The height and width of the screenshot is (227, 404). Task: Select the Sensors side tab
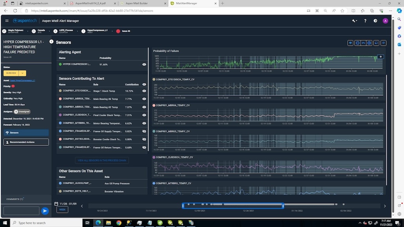point(26,132)
